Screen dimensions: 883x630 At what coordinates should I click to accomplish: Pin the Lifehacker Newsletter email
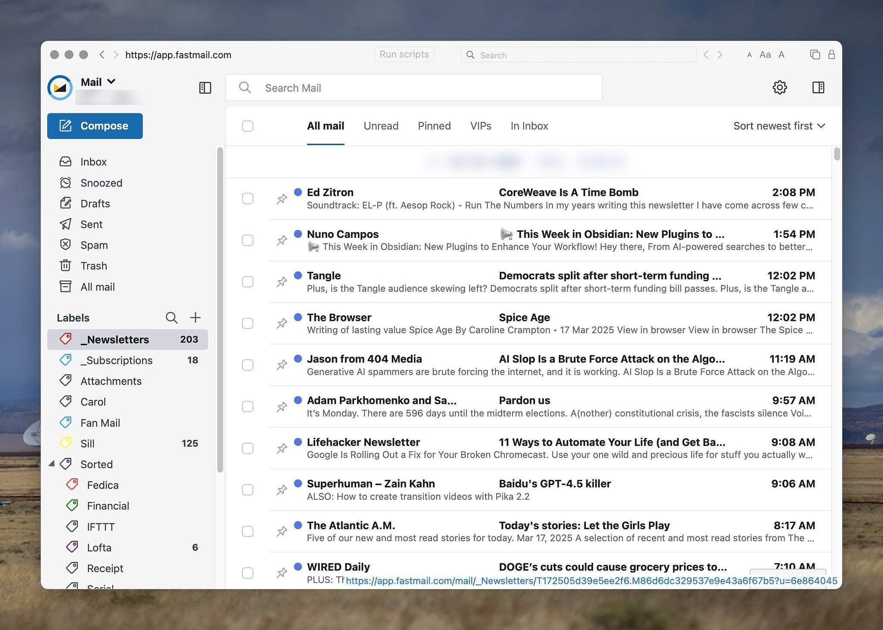coord(282,448)
